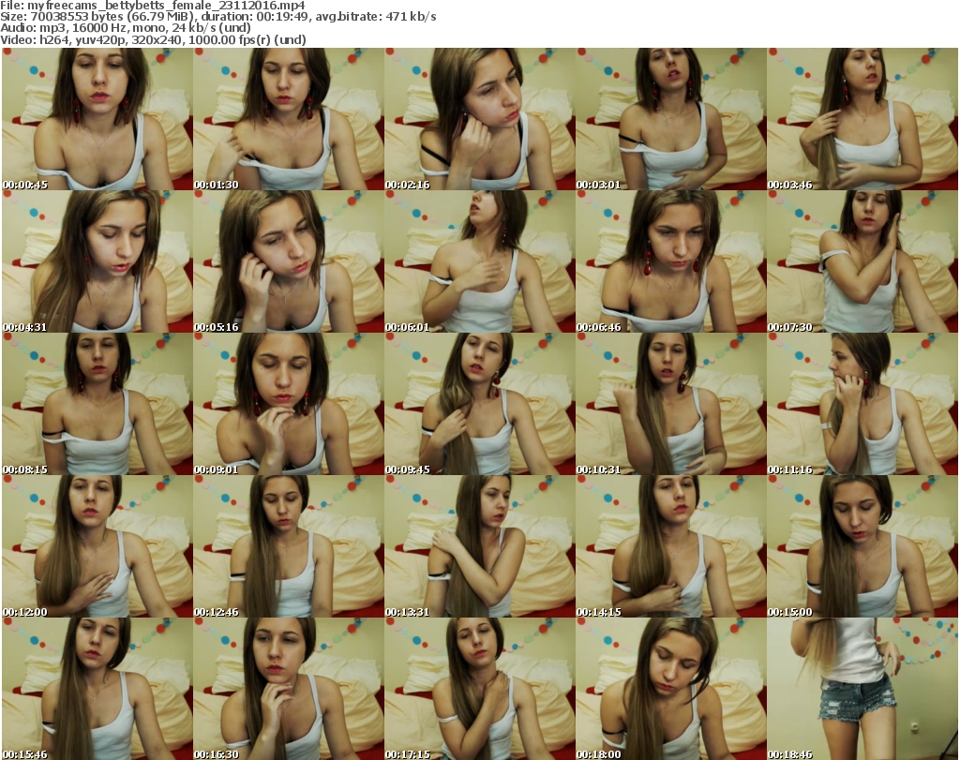The height and width of the screenshot is (760, 960).
Task: Select the thumbnail frame stamped 00:08:15
Action: [x=97, y=405]
